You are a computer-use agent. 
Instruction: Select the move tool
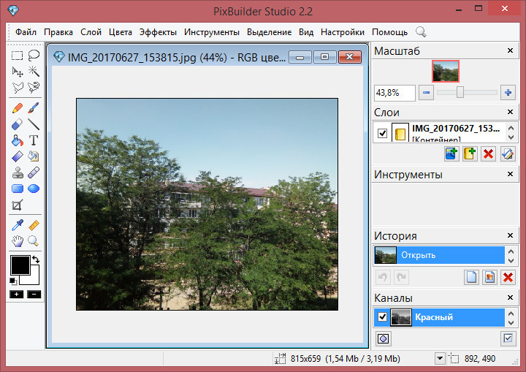tap(18, 72)
